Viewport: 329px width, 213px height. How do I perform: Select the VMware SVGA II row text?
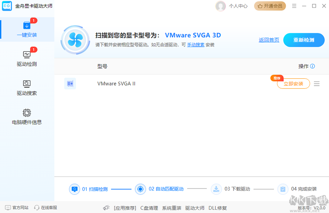click(116, 84)
